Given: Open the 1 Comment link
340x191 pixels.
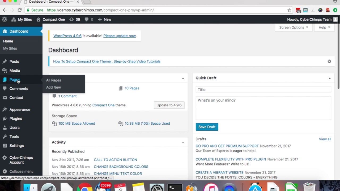Looking at the screenshot, I should click(x=67, y=96).
